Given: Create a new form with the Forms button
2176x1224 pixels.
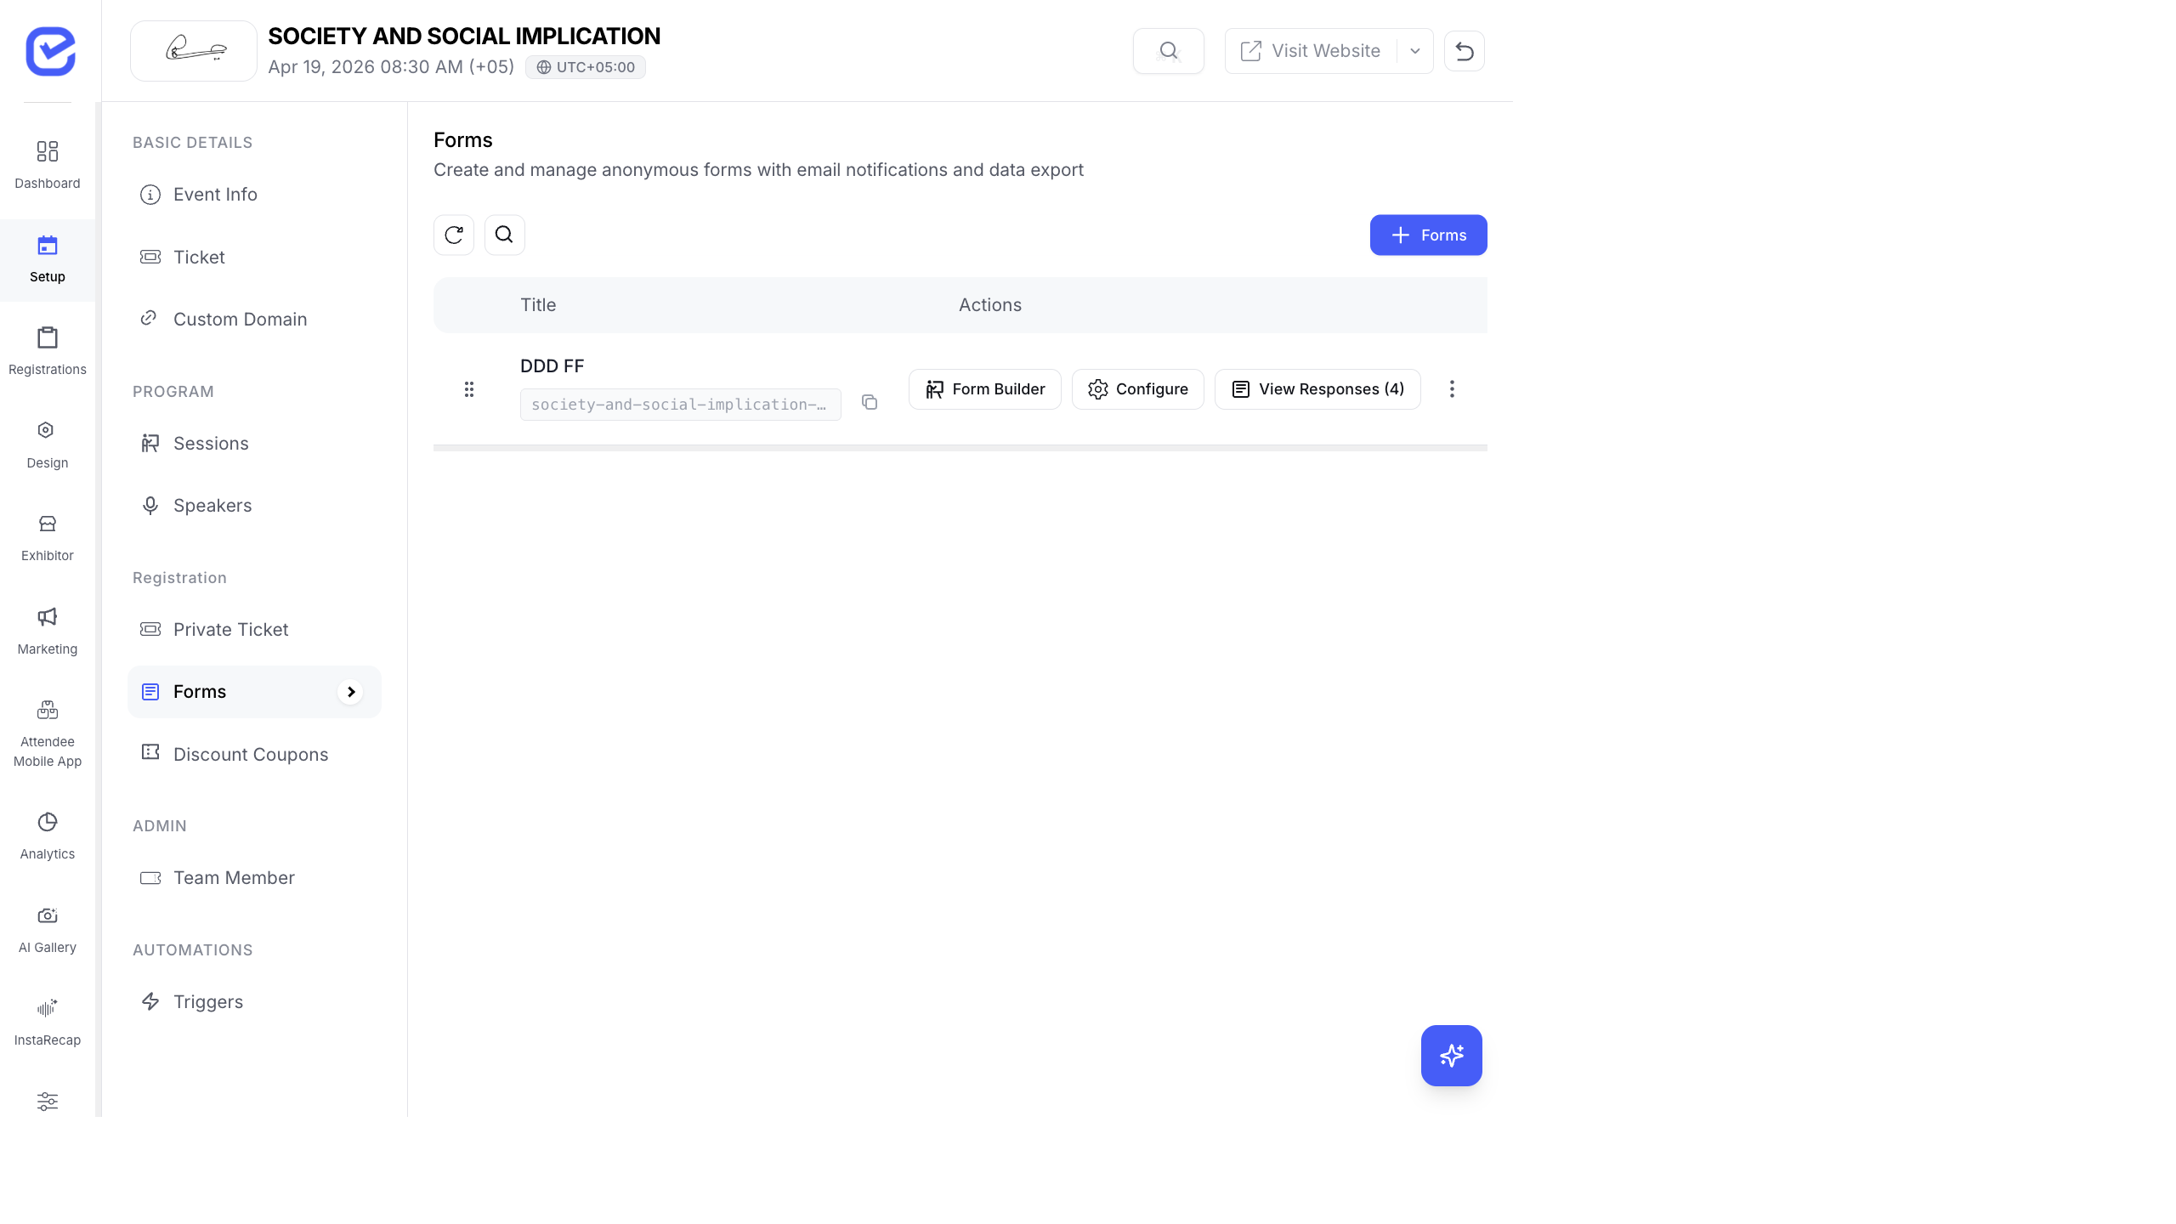Looking at the screenshot, I should [x=1428, y=235].
